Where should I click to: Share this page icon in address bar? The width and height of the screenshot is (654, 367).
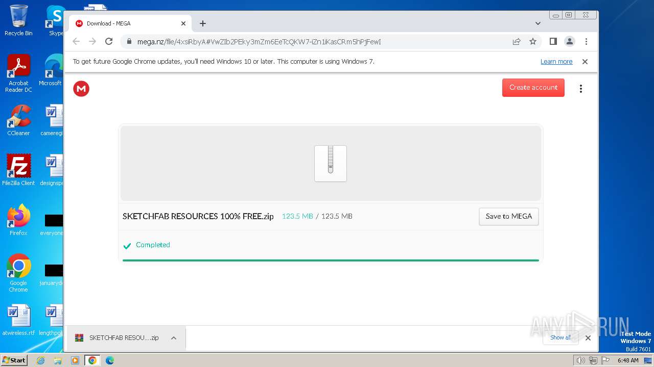pos(517,42)
